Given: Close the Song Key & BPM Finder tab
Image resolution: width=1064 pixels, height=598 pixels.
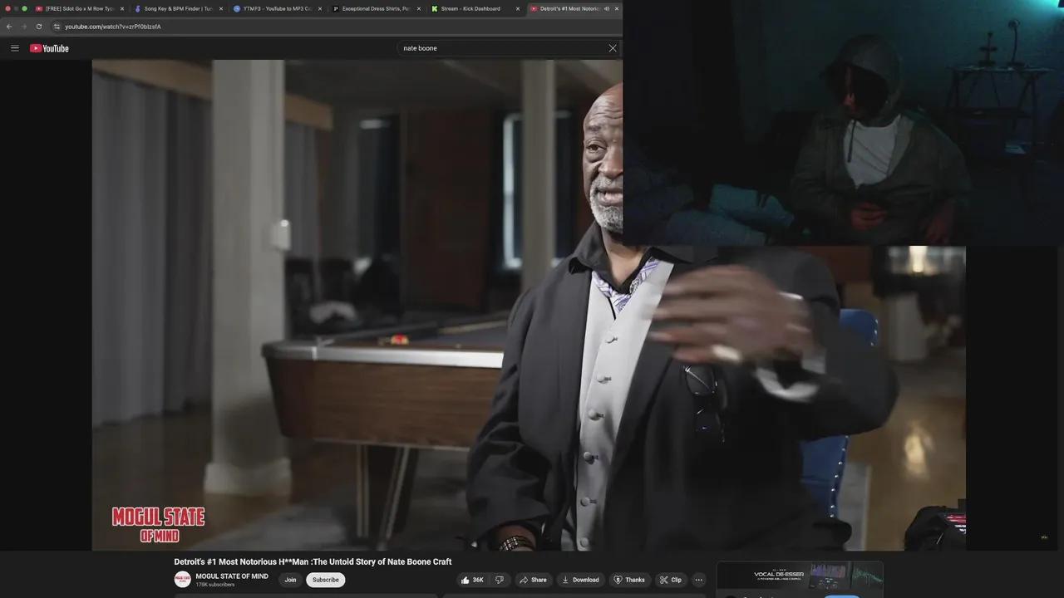Looking at the screenshot, I should pos(221,8).
